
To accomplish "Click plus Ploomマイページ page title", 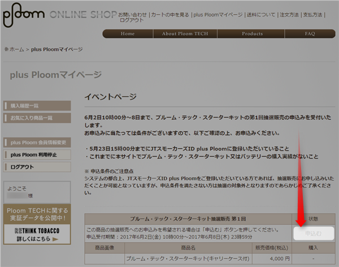I will [56, 75].
